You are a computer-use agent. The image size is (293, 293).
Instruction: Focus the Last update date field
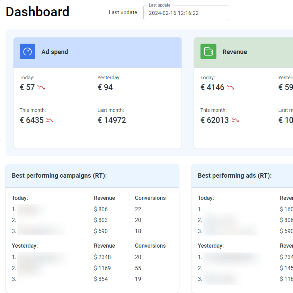[x=186, y=13]
